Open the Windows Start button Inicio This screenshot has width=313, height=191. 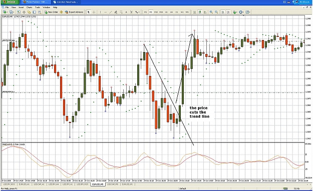tap(10, 2)
